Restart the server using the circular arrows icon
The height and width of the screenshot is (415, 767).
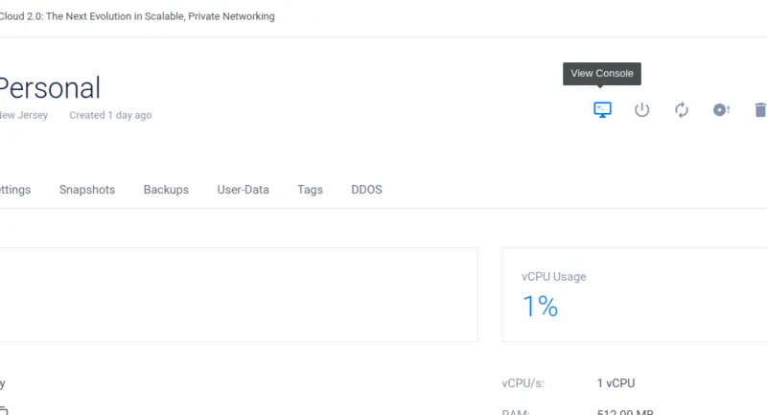[682, 109]
